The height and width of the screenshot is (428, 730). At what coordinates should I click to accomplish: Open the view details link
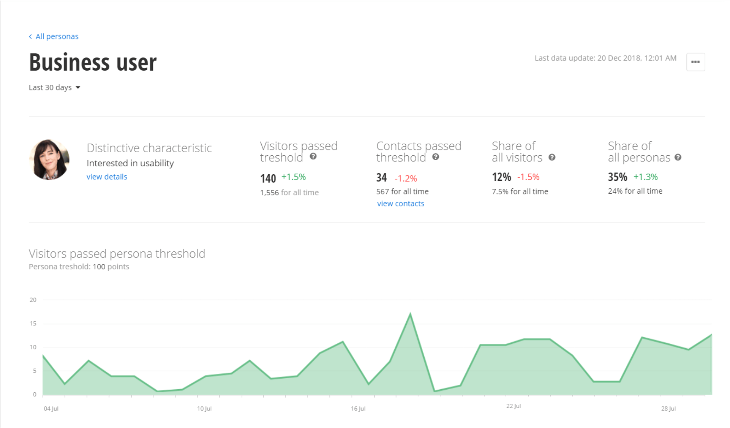tap(107, 177)
